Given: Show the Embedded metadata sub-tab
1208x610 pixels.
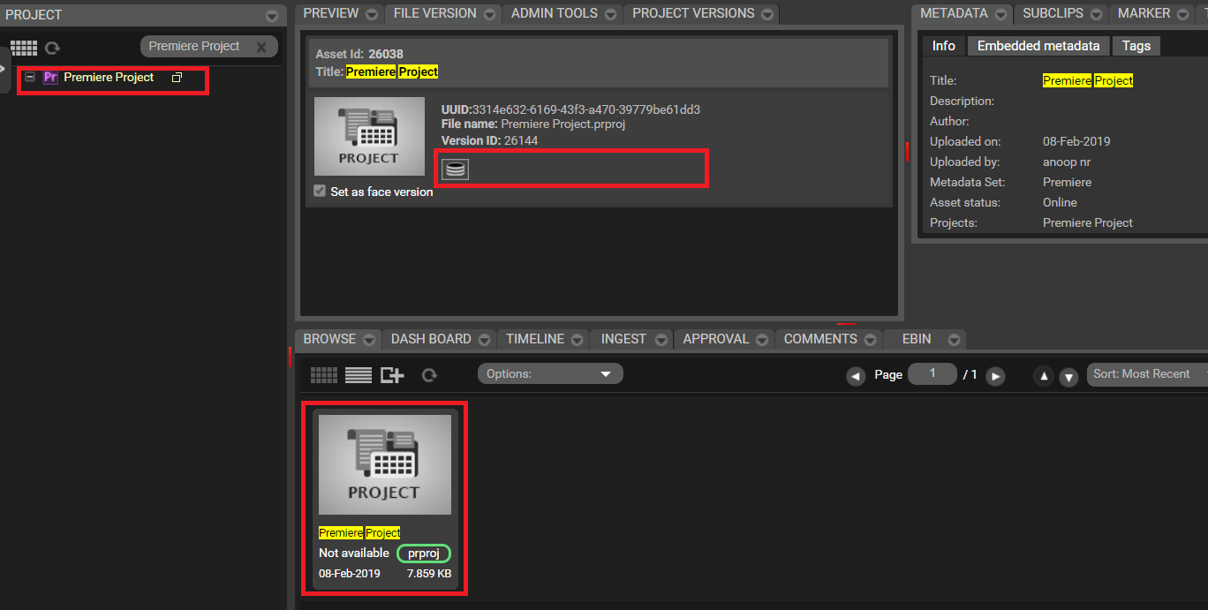Looking at the screenshot, I should pos(1038,46).
